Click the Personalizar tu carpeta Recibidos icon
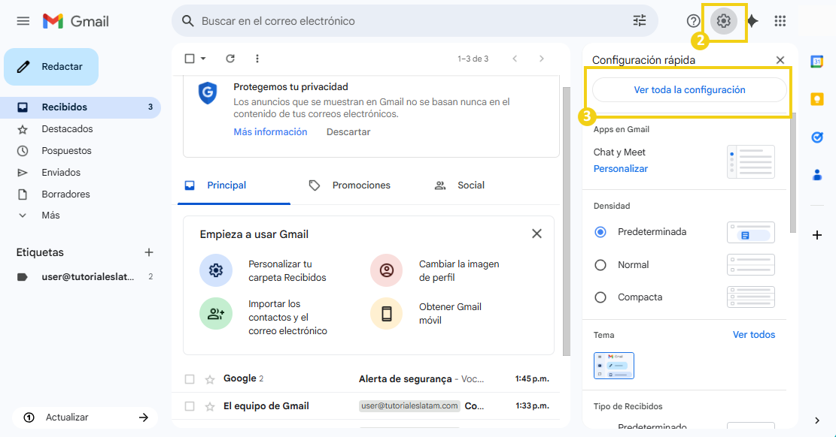 [x=215, y=270]
